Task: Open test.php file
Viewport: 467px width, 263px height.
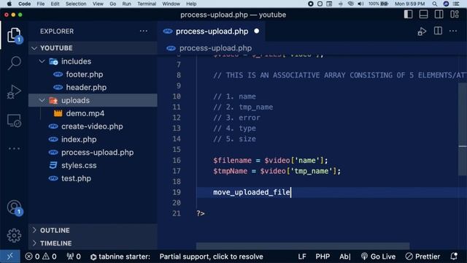Action: [76, 178]
